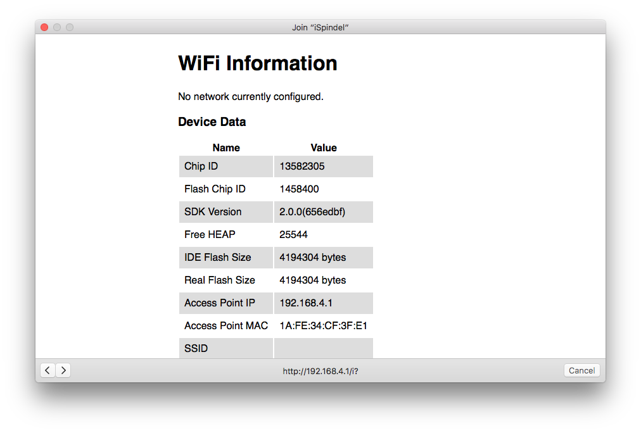Click the back navigation arrow button

[x=48, y=370]
